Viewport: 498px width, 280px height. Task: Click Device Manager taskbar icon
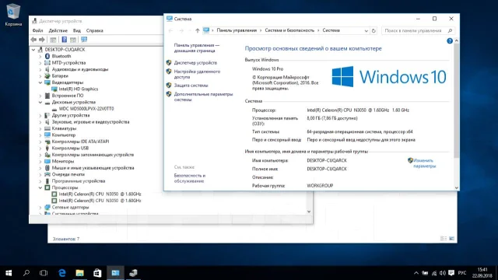[x=133, y=273]
